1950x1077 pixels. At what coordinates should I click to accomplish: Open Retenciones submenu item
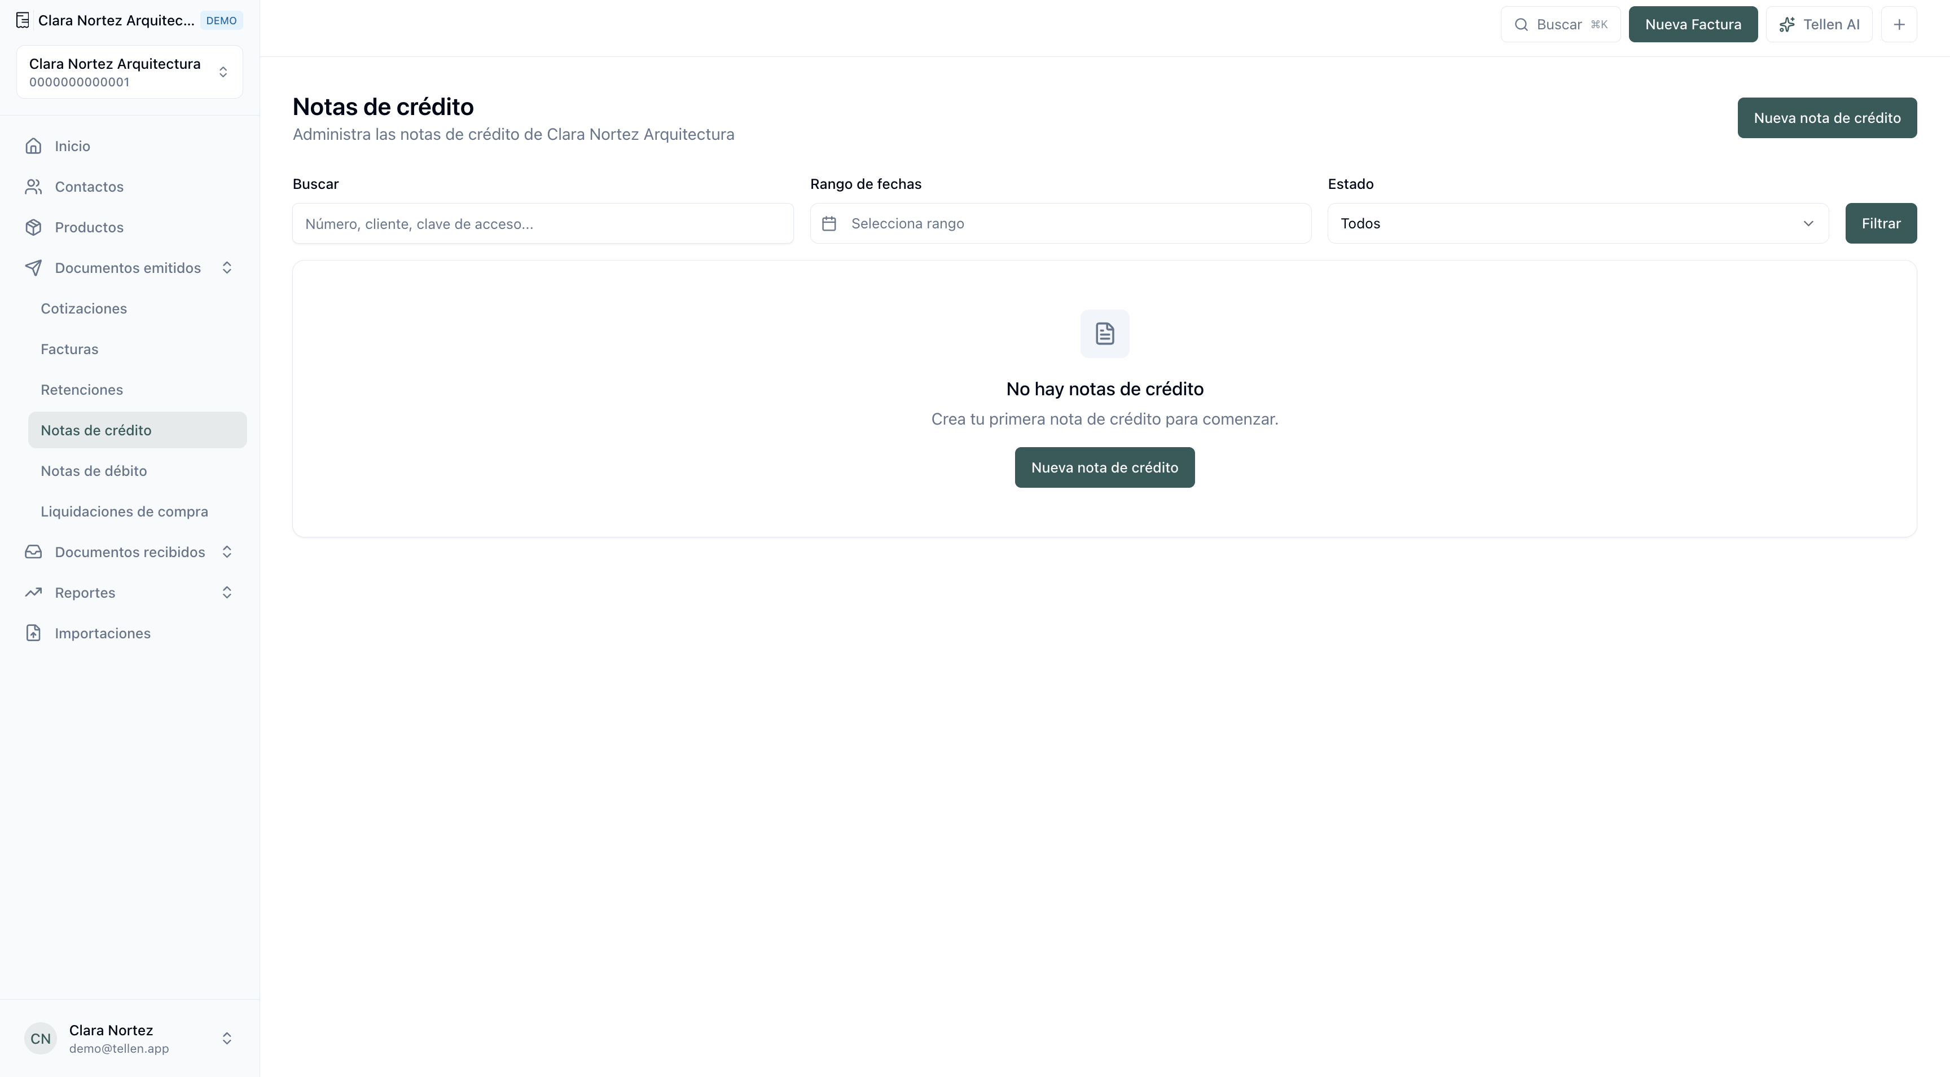(x=137, y=390)
